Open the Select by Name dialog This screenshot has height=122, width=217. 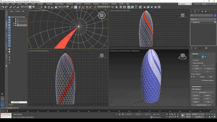coord(34,7)
